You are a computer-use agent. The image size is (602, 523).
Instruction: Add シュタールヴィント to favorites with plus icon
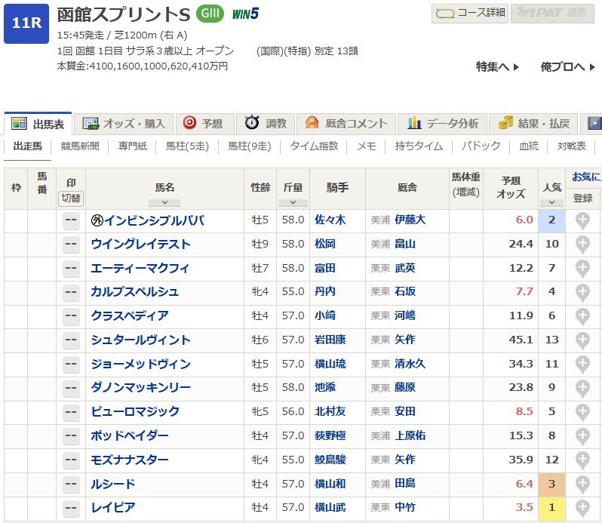coord(582,340)
